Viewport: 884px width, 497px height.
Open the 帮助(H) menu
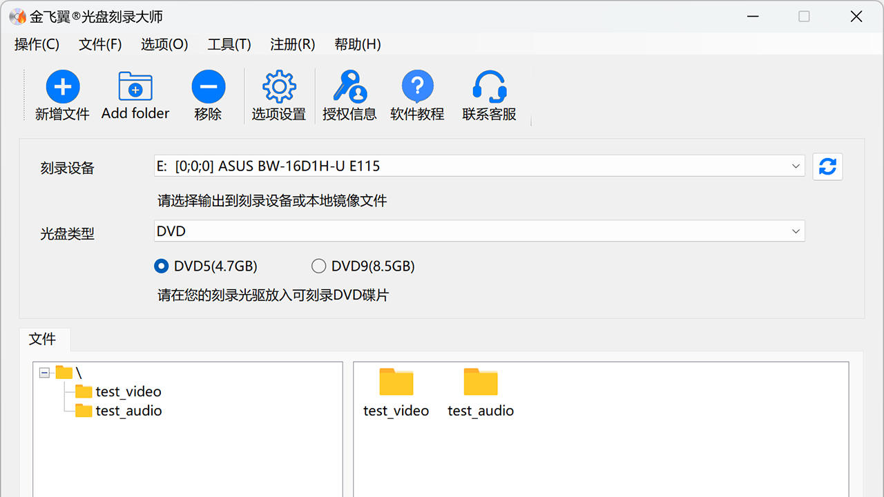click(x=357, y=44)
